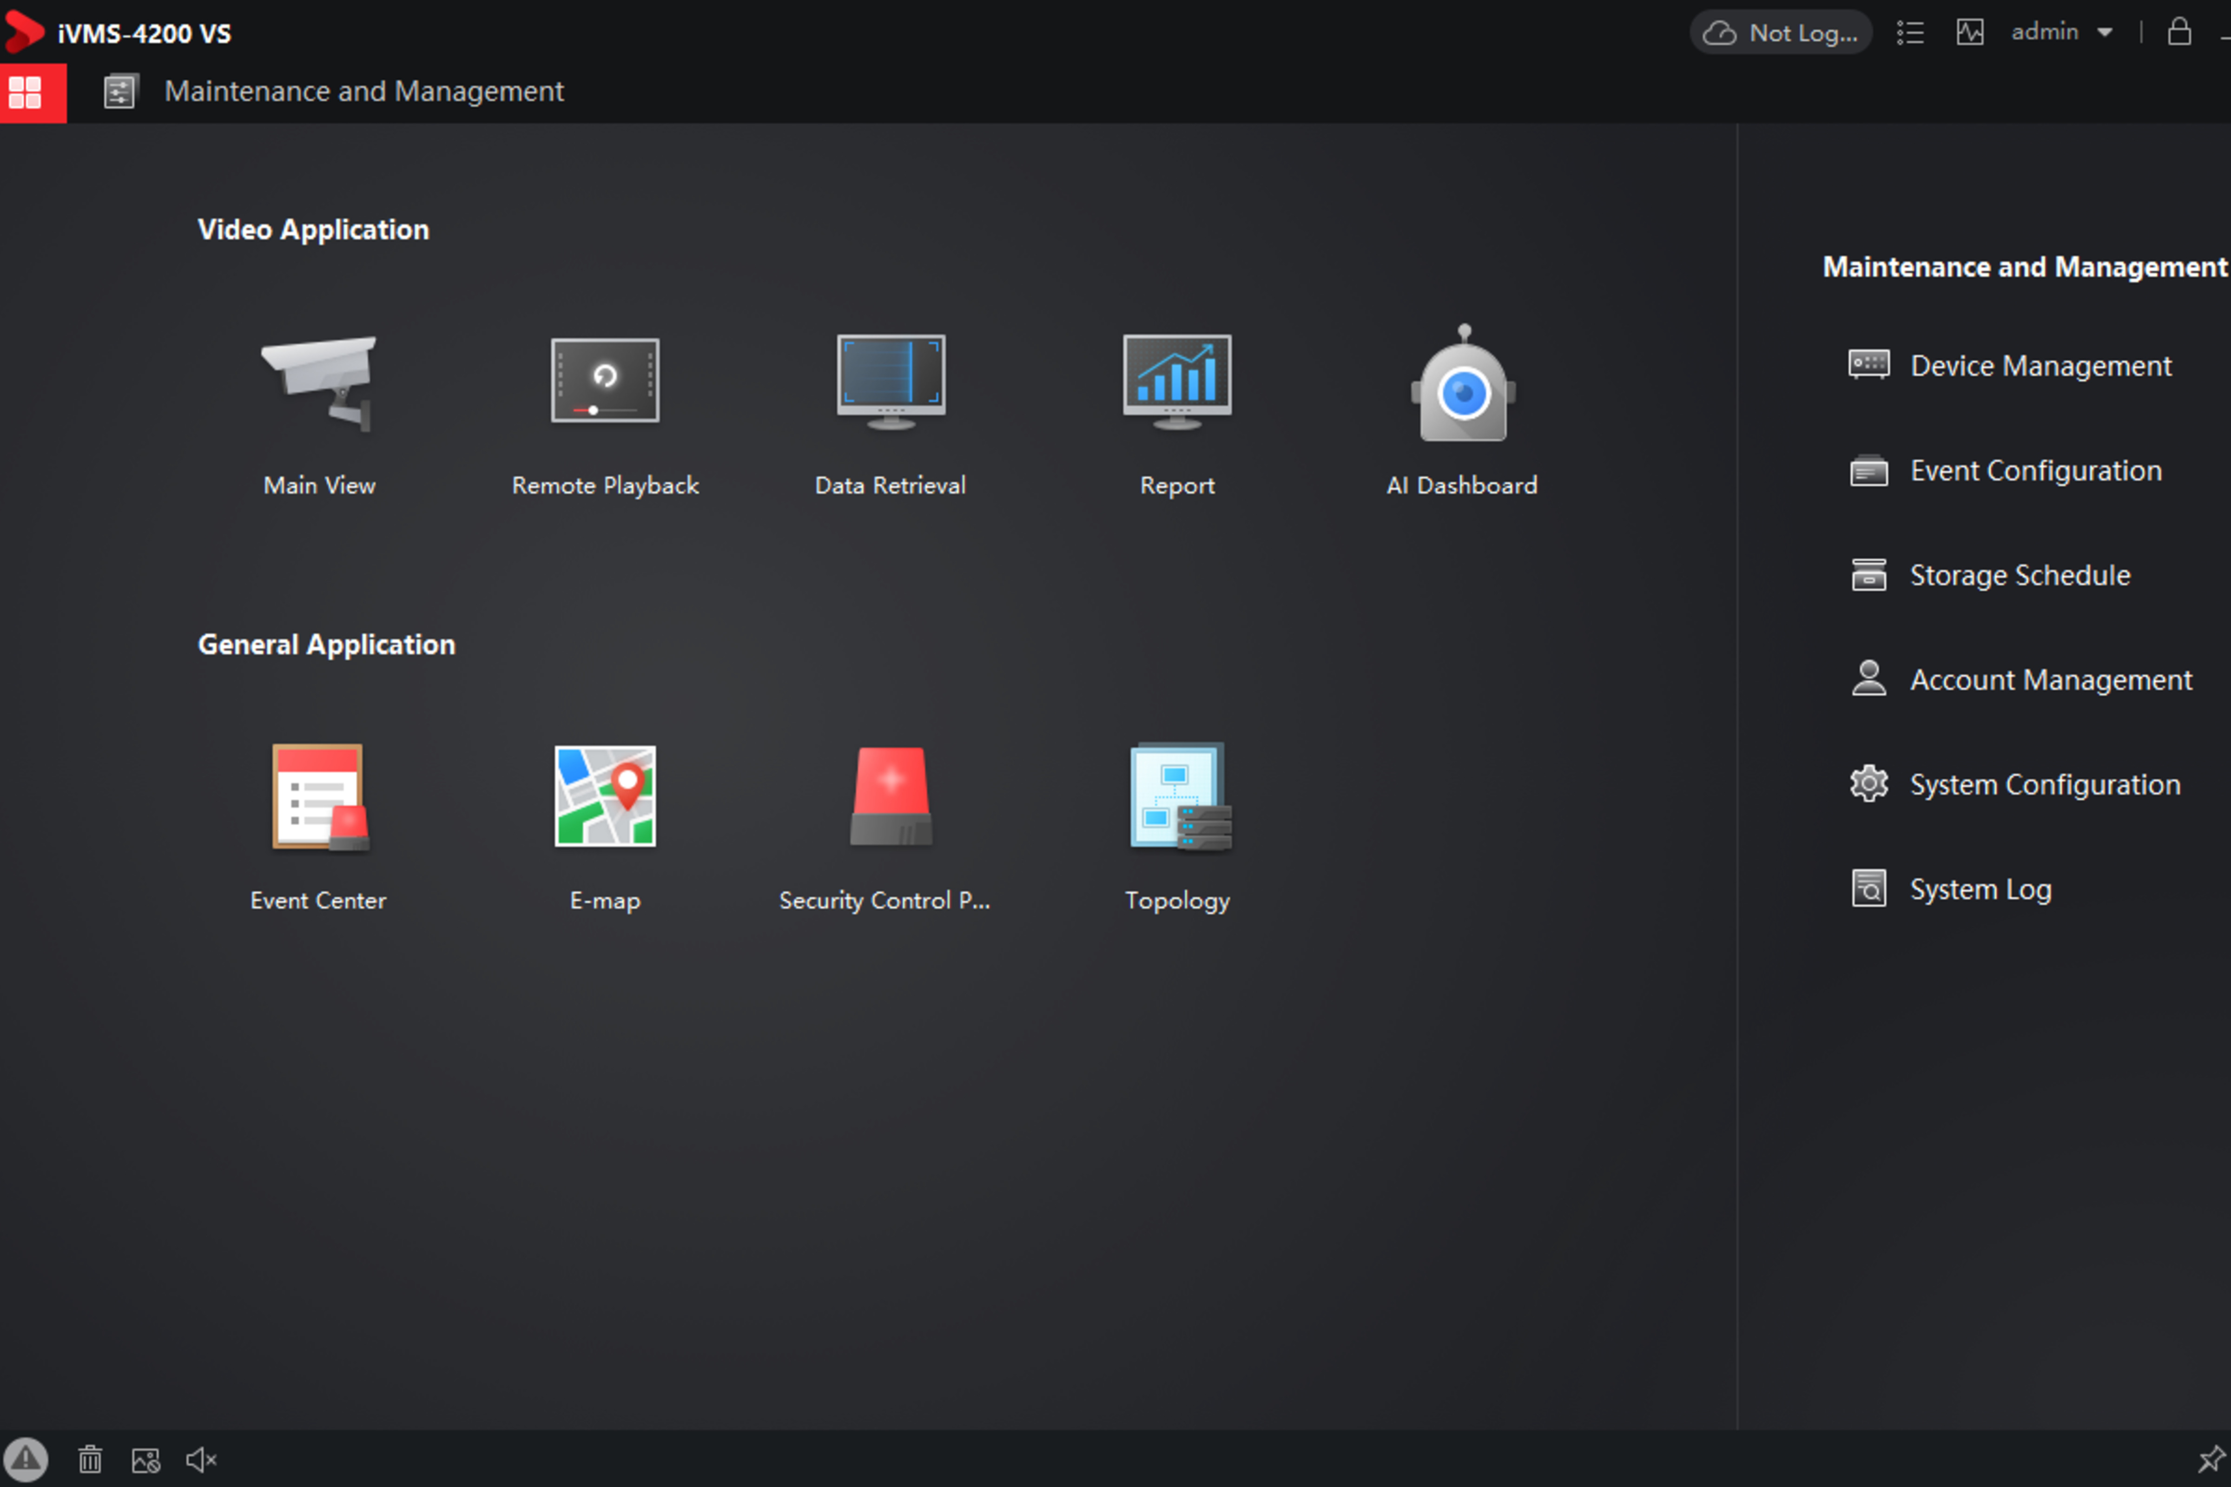Click the red control panel grid icon

pos(33,92)
